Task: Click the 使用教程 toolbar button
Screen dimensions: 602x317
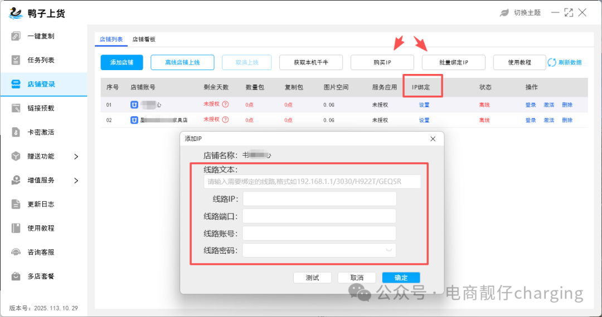Action: click(x=520, y=62)
